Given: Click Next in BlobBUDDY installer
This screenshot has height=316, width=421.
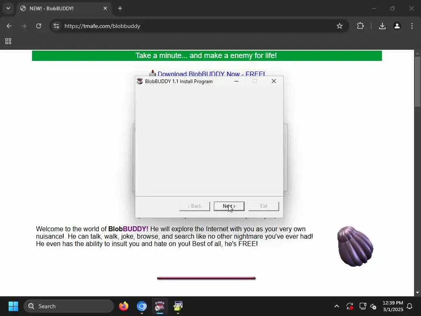Looking at the screenshot, I should click(229, 206).
